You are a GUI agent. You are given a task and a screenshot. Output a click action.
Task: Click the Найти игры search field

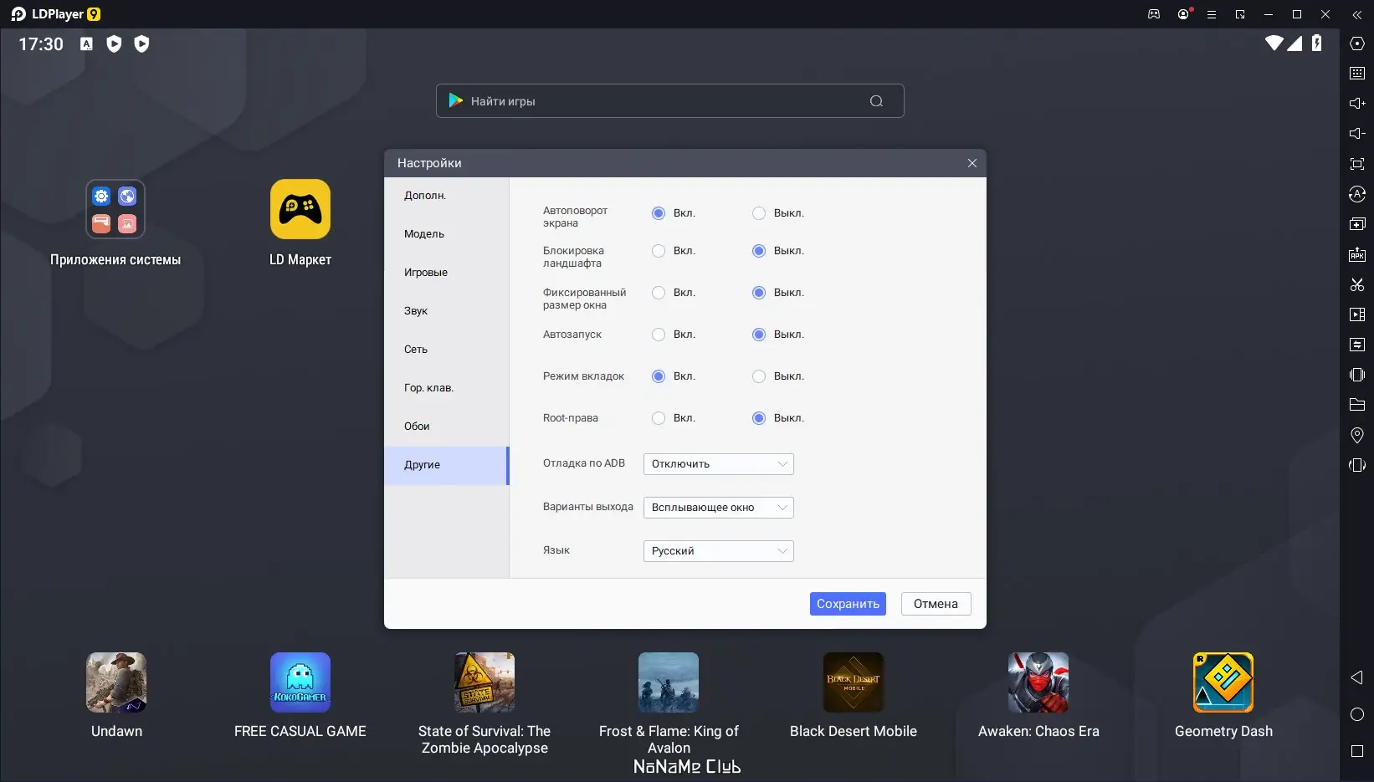[x=669, y=101]
